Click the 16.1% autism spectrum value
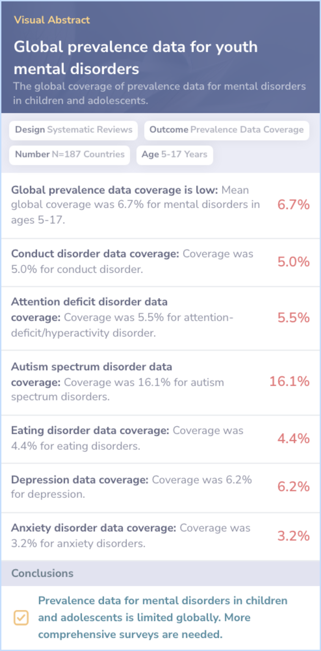Viewport: 321px width, 651px height. 289,382
